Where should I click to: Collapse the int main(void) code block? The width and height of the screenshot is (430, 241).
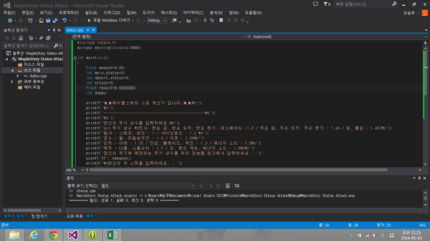click(x=75, y=58)
